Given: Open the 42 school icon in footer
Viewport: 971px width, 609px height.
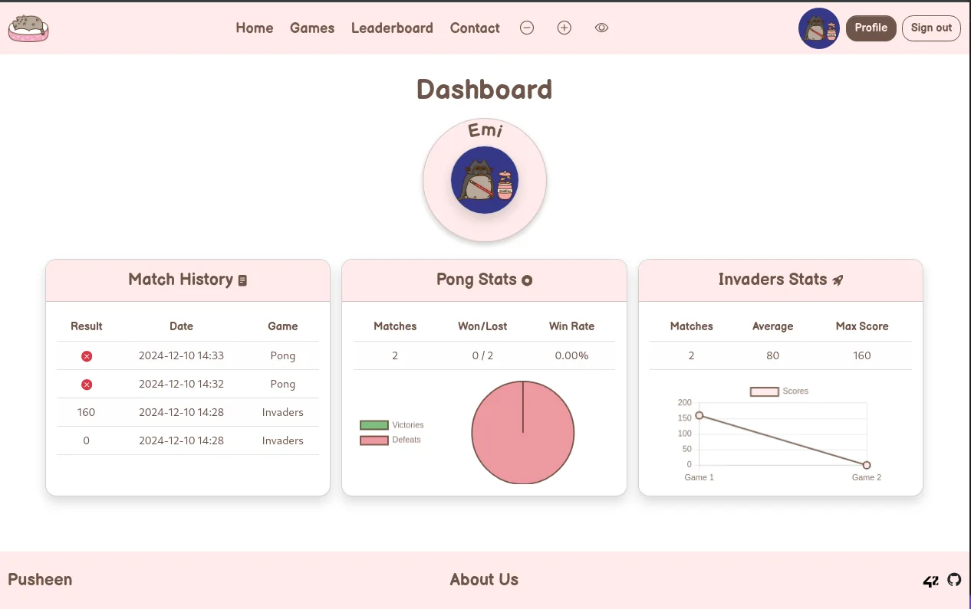Looking at the screenshot, I should coord(930,581).
